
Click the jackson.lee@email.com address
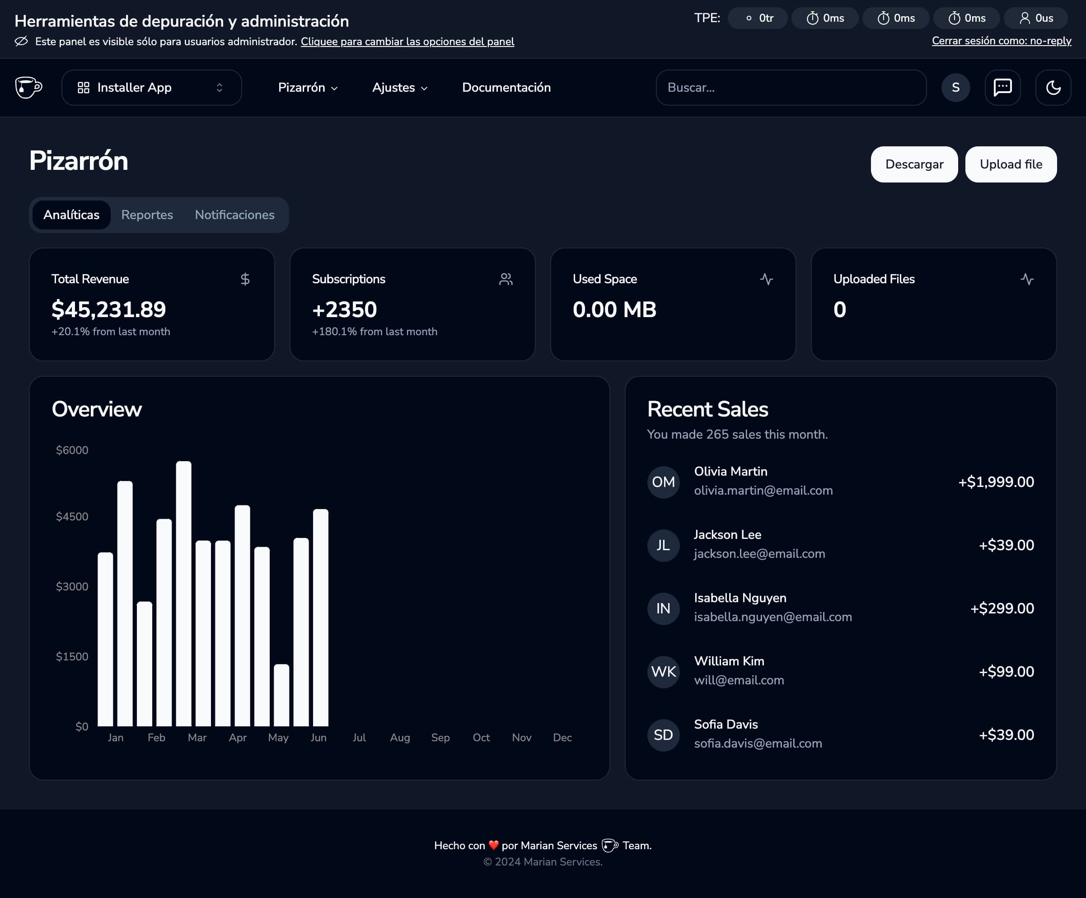[x=759, y=554]
